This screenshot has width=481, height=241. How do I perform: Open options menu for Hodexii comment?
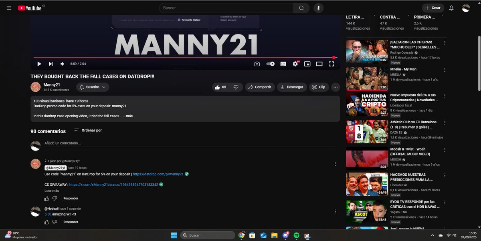pyautogui.click(x=335, y=211)
